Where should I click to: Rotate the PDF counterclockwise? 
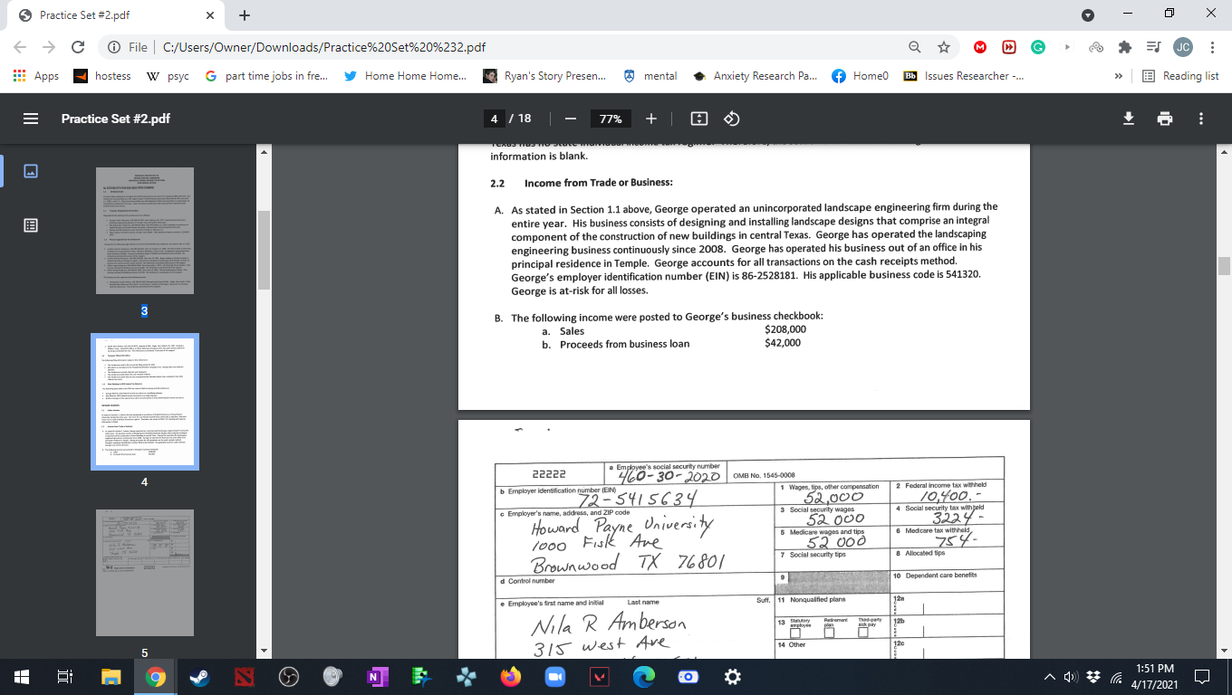(x=734, y=119)
